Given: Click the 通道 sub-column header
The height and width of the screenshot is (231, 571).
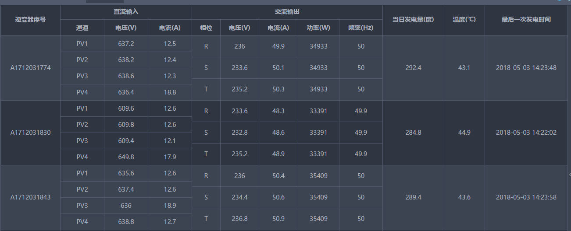Looking at the screenshot, I should tap(82, 28).
